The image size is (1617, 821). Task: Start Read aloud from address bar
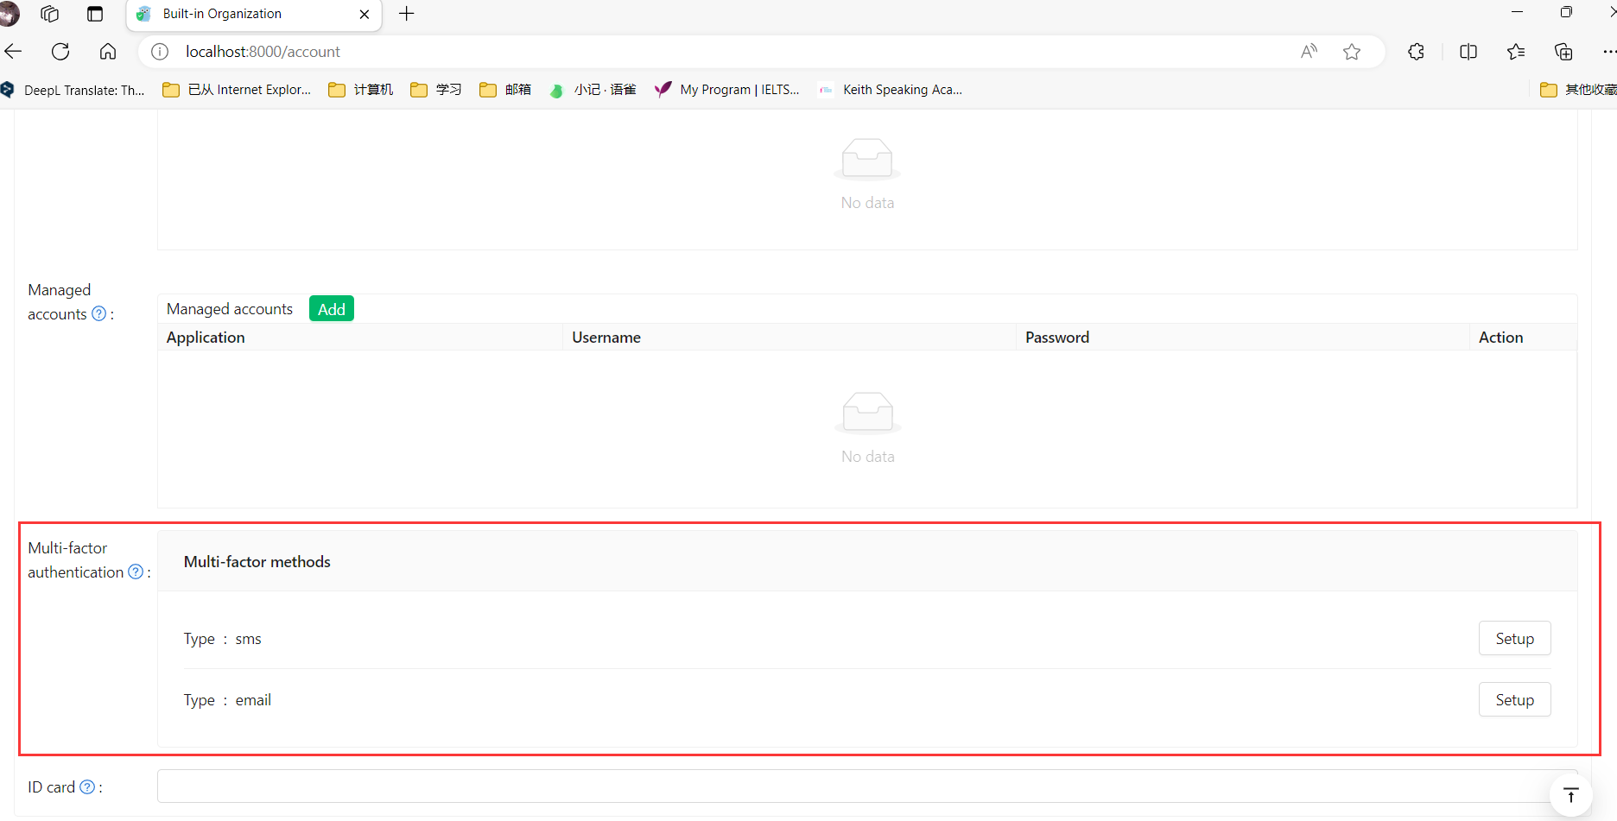click(x=1309, y=51)
